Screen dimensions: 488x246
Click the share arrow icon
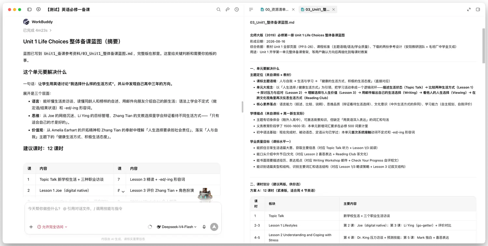(x=228, y=10)
